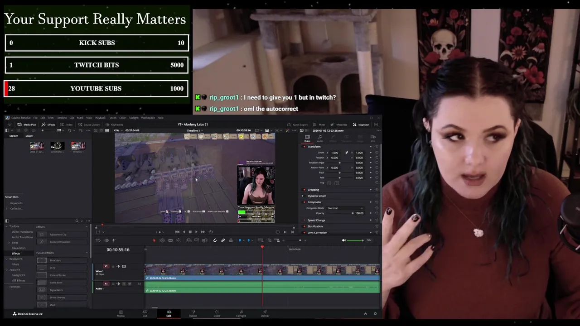This screenshot has height=326, width=580.
Task: Click the volume speaker icon
Action: pos(343,240)
